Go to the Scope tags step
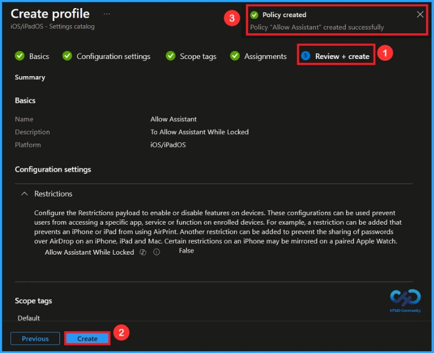The image size is (434, 353). pos(198,56)
